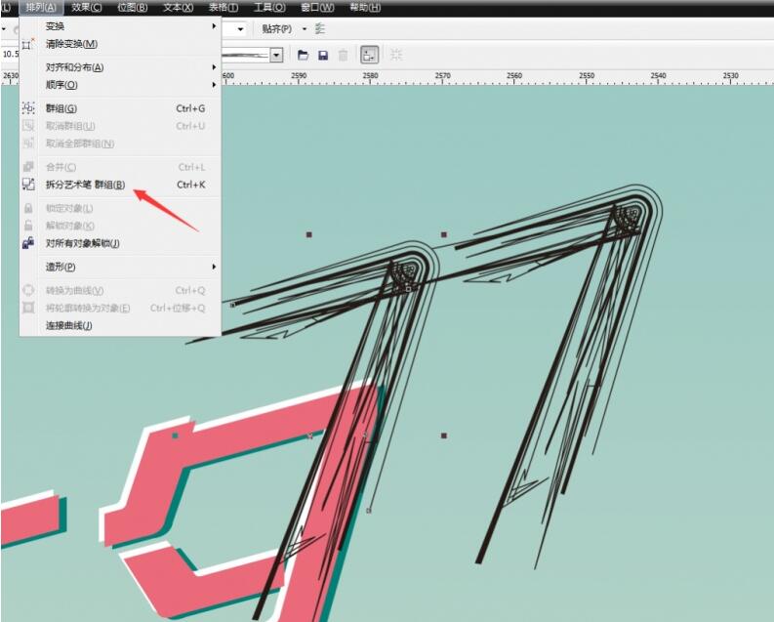The width and height of the screenshot is (774, 622).
Task: Click the group icon beside 群组(G)
Action: tap(28, 108)
